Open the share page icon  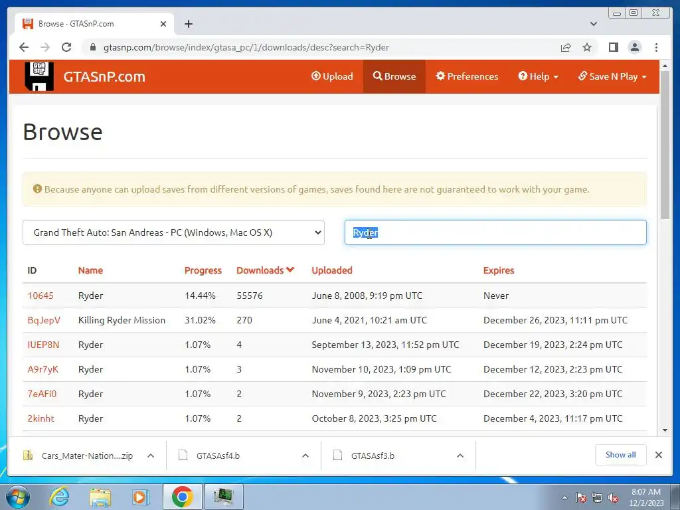566,47
